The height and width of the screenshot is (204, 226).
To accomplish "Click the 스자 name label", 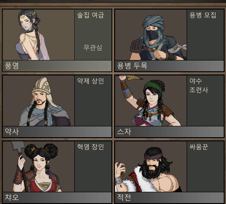I will tap(124, 132).
